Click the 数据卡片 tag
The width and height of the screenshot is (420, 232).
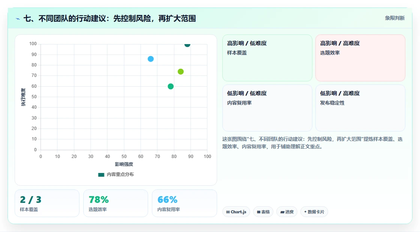[314, 212]
